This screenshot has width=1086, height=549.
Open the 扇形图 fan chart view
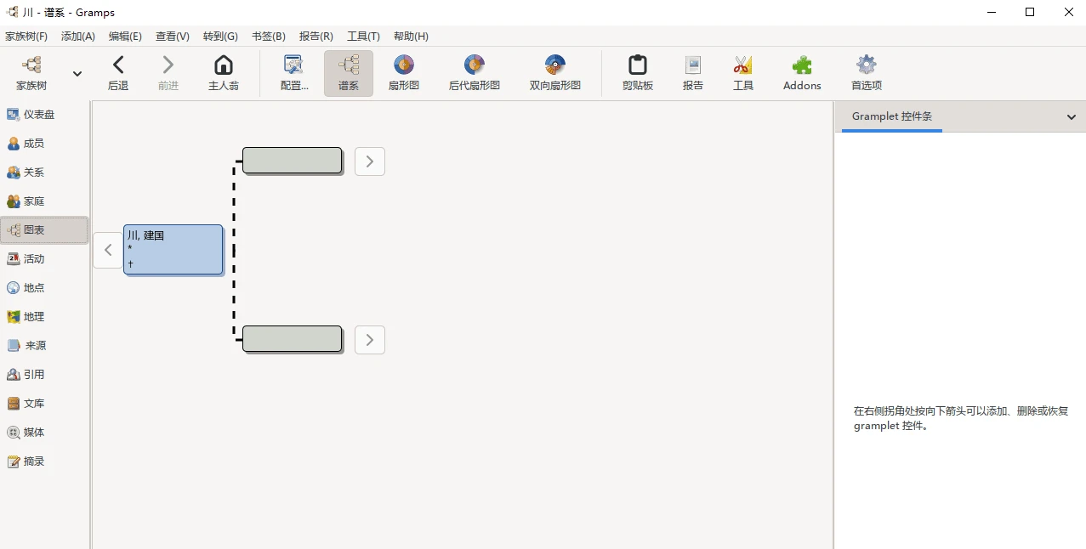pyautogui.click(x=404, y=72)
